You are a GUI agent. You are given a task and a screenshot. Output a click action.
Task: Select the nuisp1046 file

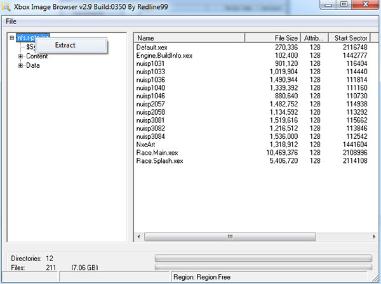pyautogui.click(x=150, y=96)
